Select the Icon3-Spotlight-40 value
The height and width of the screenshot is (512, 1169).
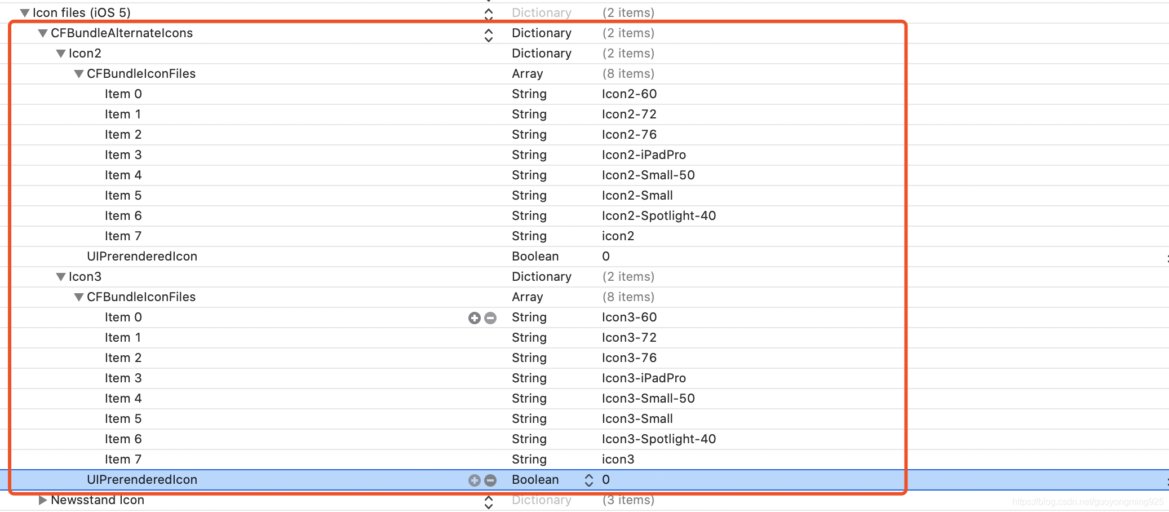(x=659, y=439)
